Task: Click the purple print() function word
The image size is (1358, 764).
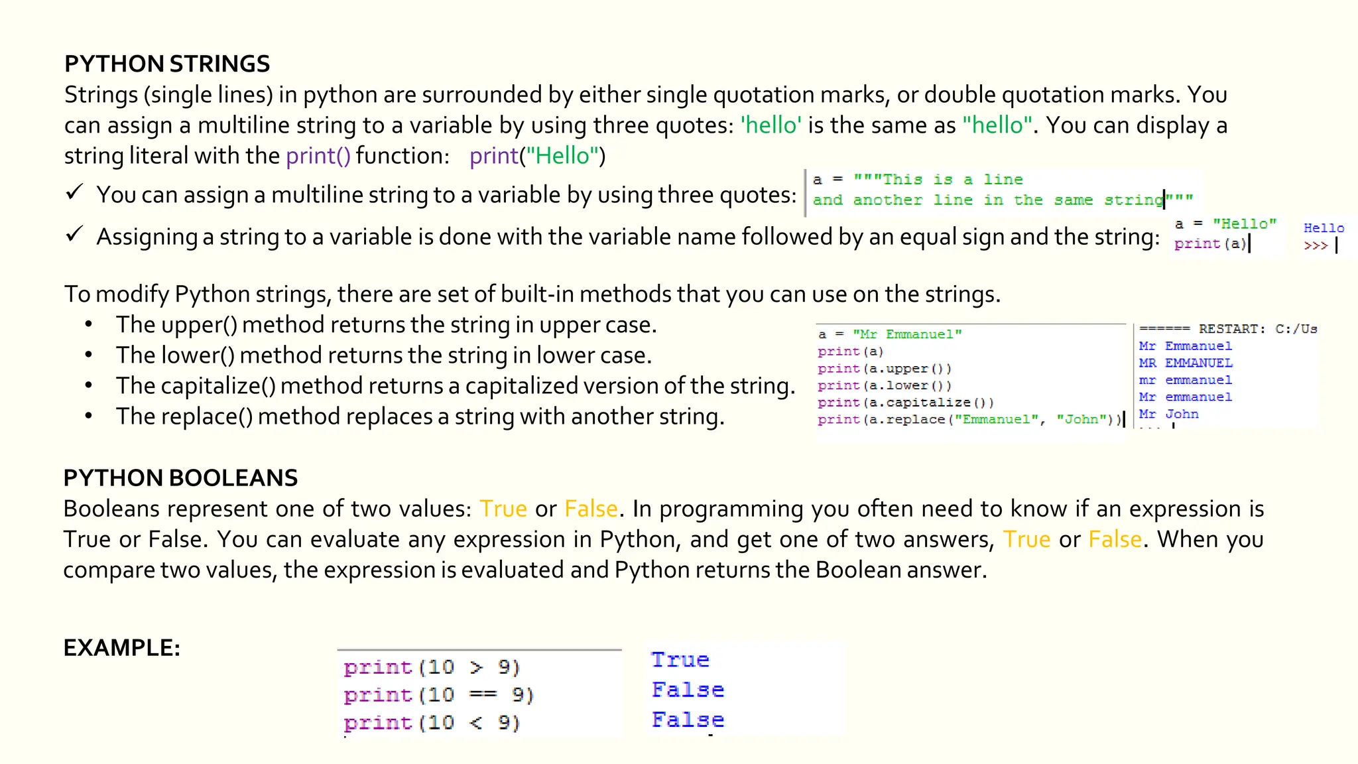Action: [318, 156]
